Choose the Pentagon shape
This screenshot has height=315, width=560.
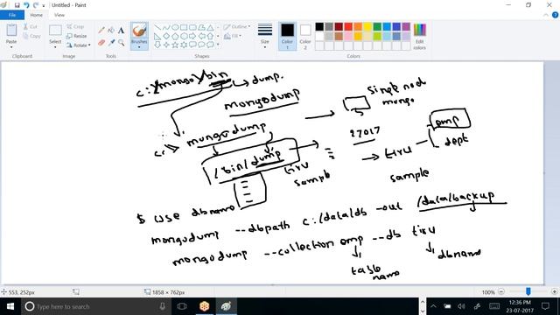click(175, 37)
